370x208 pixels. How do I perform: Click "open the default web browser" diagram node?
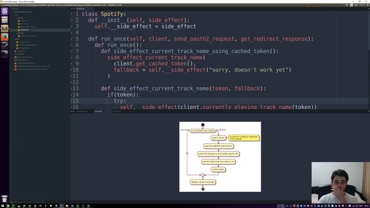coord(219,146)
